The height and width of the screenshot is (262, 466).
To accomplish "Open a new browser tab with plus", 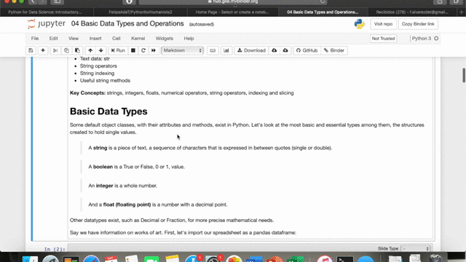I will pos(461,12).
